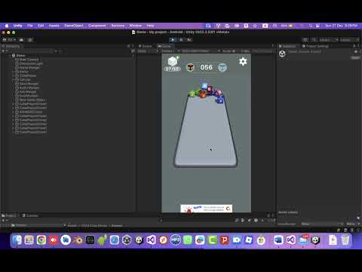Start Play mode with the Play button

pos(173,40)
